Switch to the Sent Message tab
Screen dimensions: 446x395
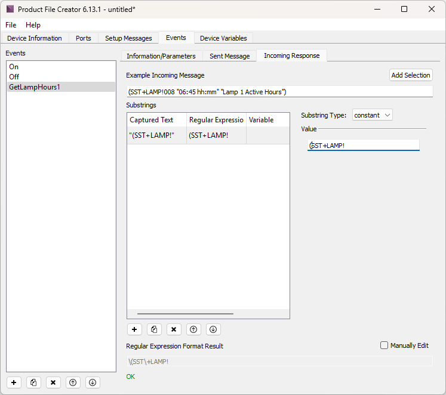(229, 56)
